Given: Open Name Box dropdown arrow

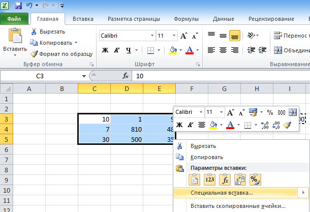Looking at the screenshot, I should pos(84,76).
